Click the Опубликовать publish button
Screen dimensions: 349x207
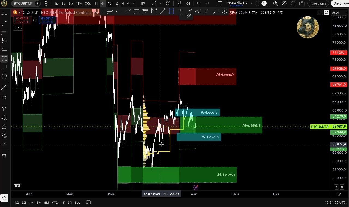tap(340, 4)
